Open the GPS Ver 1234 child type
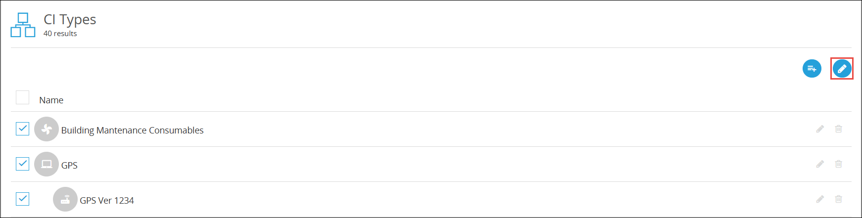Viewport: 862px width, 218px height. coord(107,201)
